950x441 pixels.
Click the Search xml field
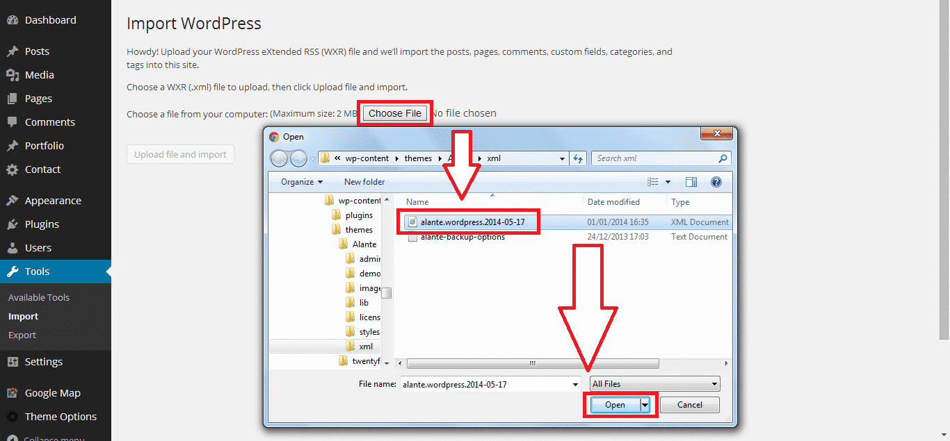pyautogui.click(x=656, y=158)
